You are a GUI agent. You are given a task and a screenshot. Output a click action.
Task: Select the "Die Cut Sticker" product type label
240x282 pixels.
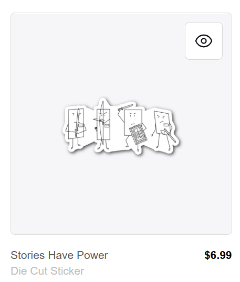(47, 270)
